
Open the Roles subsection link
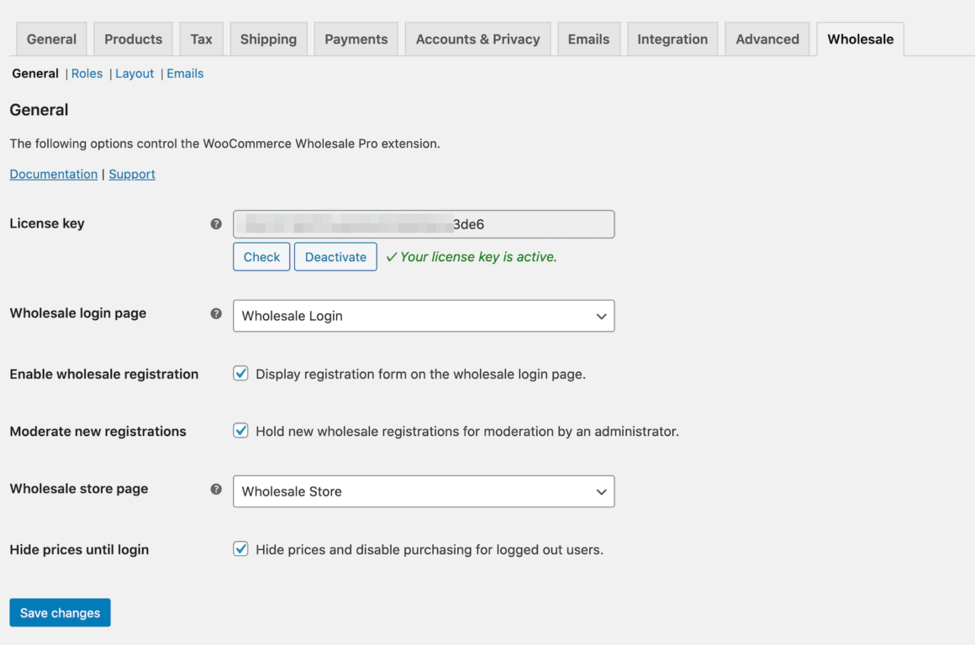click(x=87, y=74)
